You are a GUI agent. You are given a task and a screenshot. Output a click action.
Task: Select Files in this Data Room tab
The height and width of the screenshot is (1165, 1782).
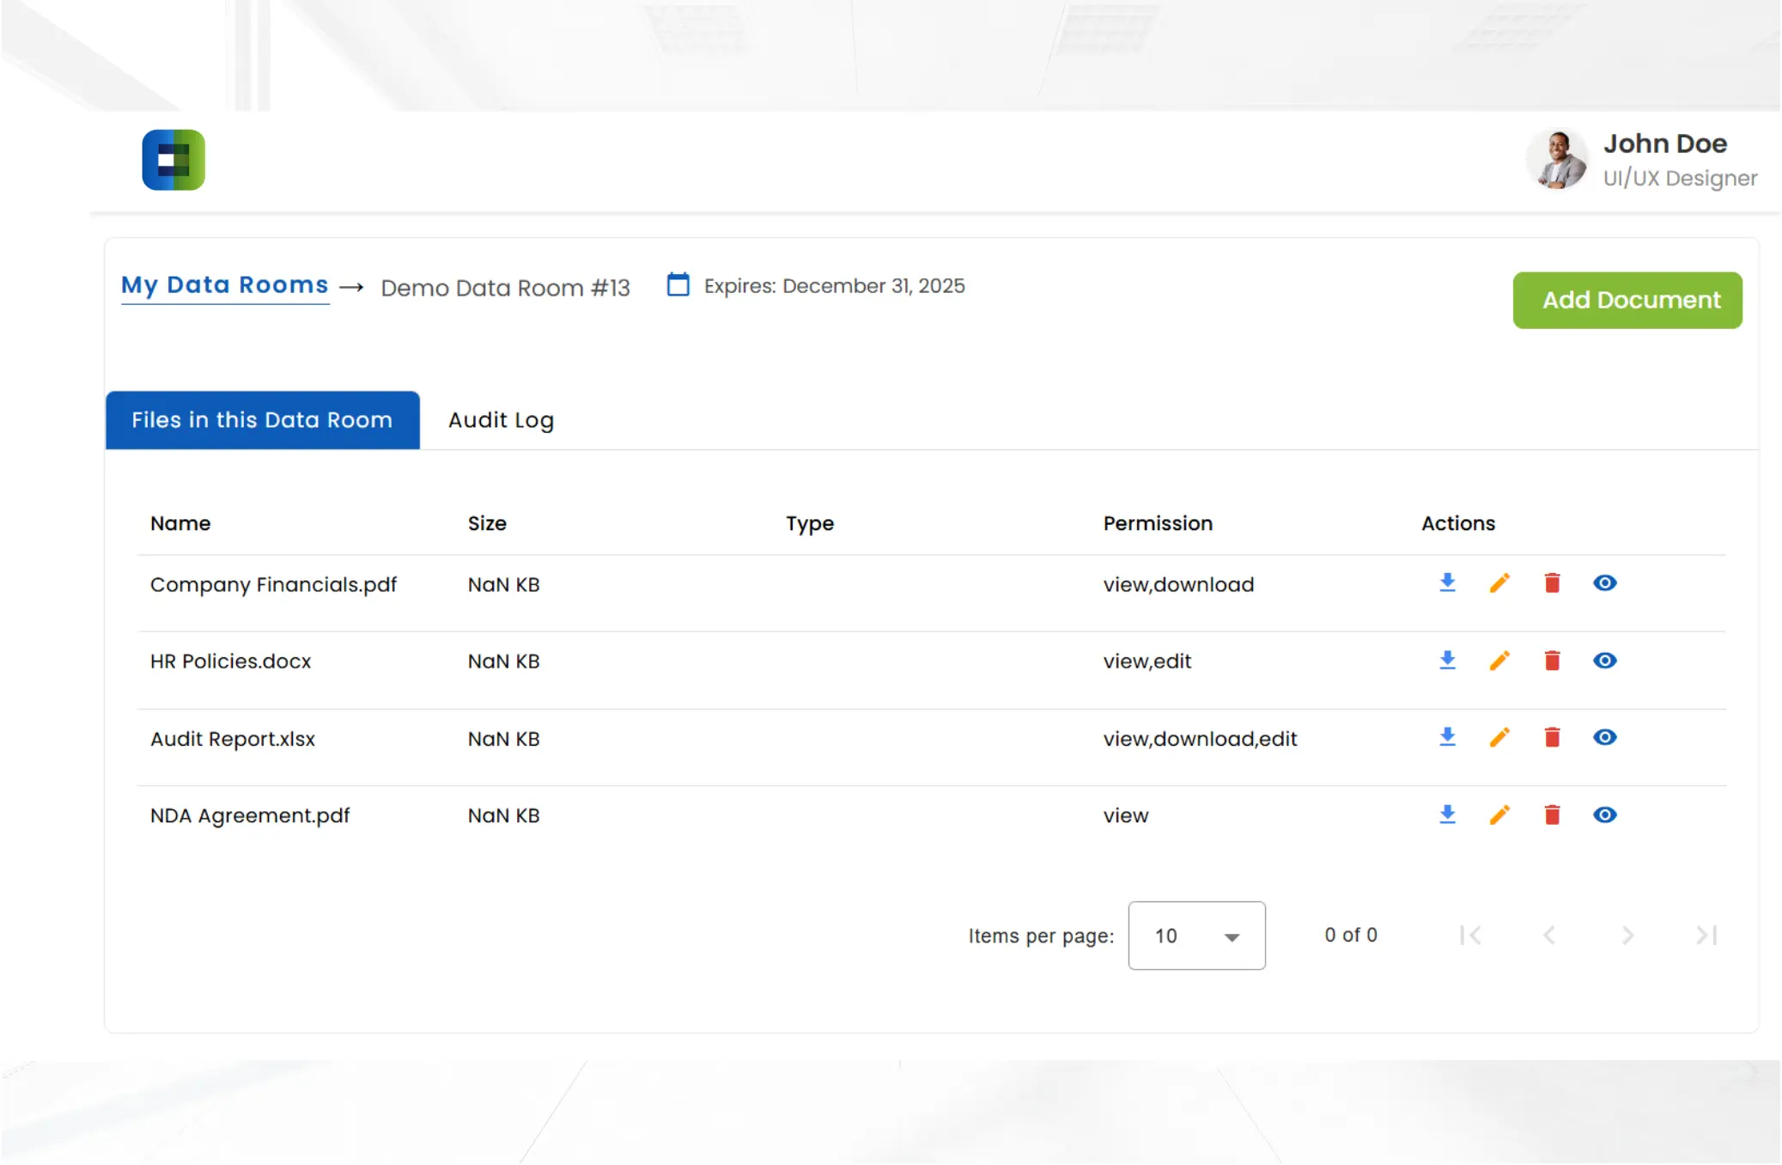[x=262, y=420]
